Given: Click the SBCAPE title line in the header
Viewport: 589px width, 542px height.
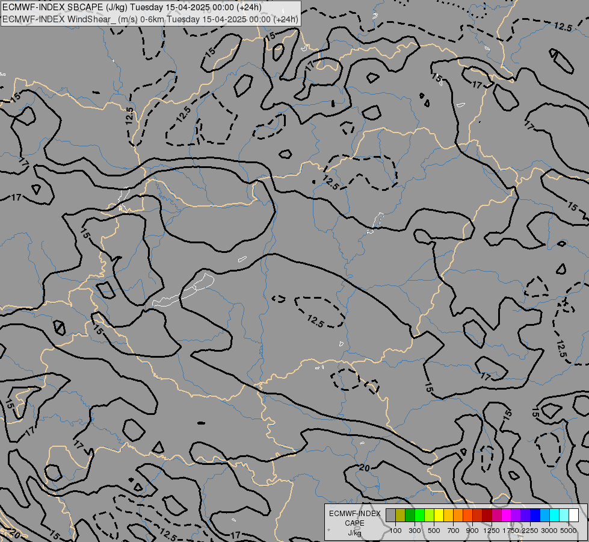Looking at the screenshot, I should 132,7.
